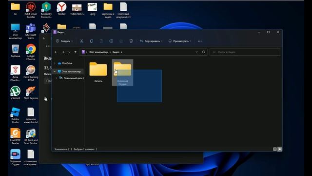
Task: Open Foxit PDF Reader desktop shortcut
Action: (15, 136)
